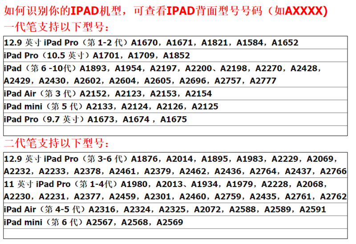356x244 pixels.
Task: Click model number A2567
Action: click(99, 222)
